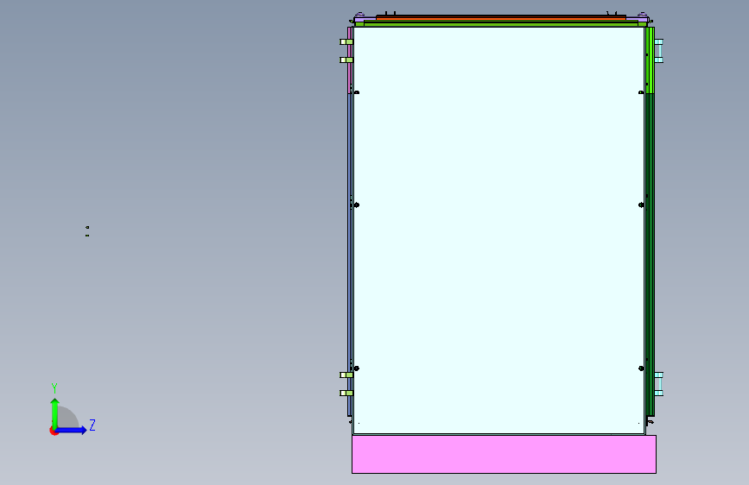Select the pink base block under the cabinet
The image size is (749, 485).
click(504, 454)
